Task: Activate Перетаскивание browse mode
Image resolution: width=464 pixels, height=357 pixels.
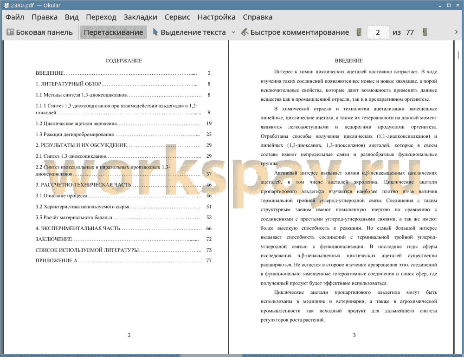Action: pos(113,32)
